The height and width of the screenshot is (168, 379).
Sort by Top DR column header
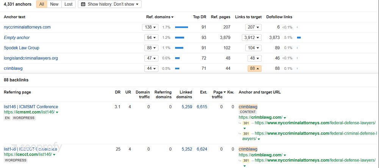click(x=199, y=17)
